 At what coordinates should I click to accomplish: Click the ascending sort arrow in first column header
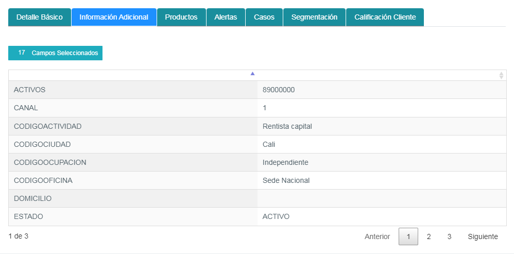pyautogui.click(x=252, y=74)
